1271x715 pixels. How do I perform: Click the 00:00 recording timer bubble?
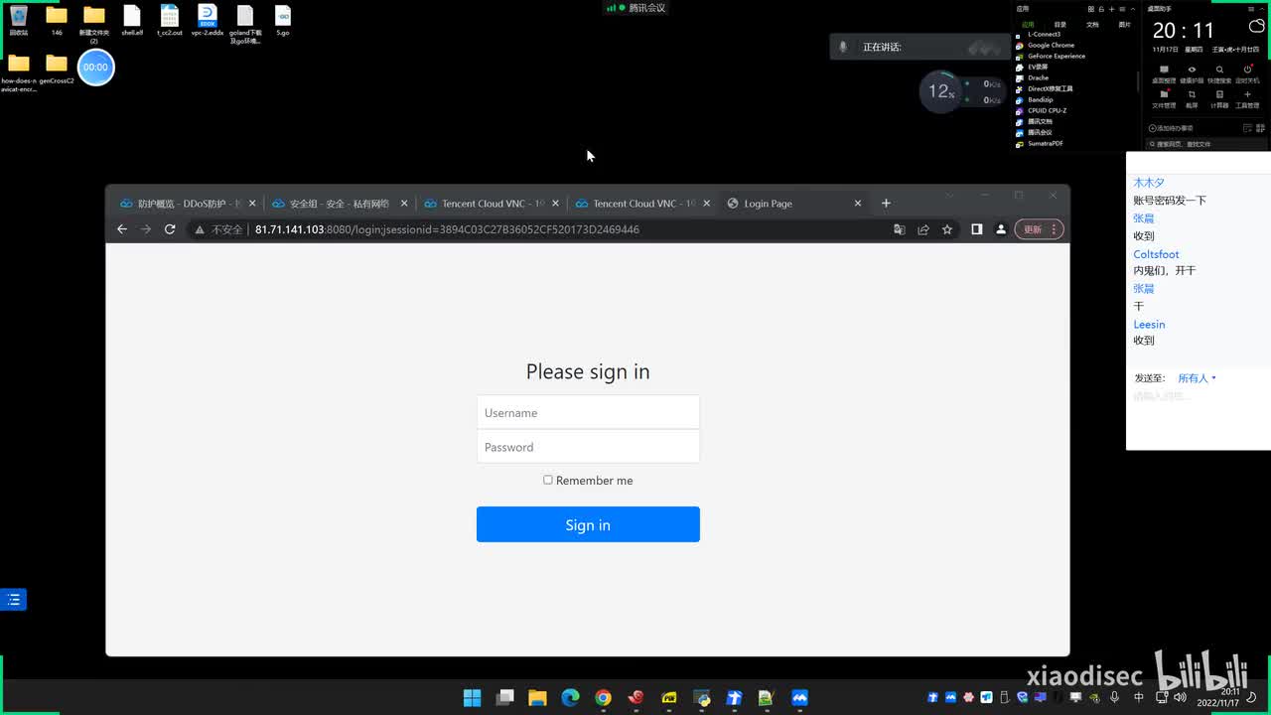pos(96,67)
